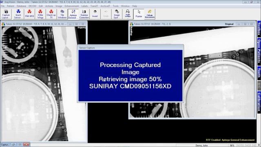Click the greyed Undo toolbar button

pyautogui.click(x=106, y=14)
